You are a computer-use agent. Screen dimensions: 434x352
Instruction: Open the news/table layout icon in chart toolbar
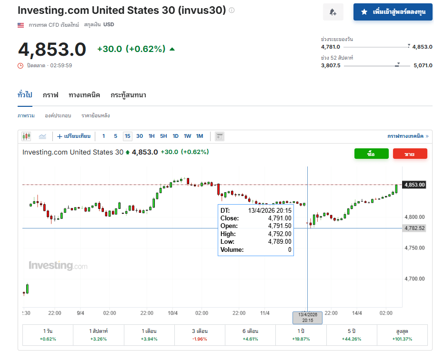point(220,136)
